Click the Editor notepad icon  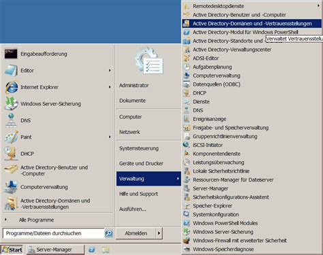click(x=11, y=71)
